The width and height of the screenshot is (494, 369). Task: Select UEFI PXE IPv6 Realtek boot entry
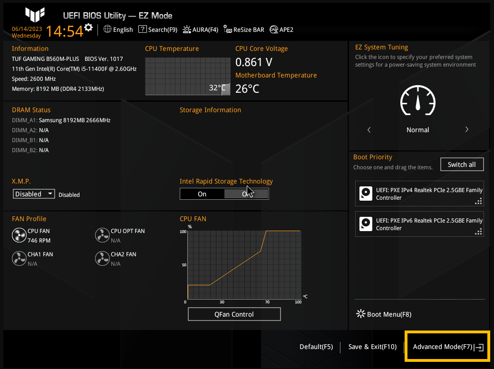point(419,224)
